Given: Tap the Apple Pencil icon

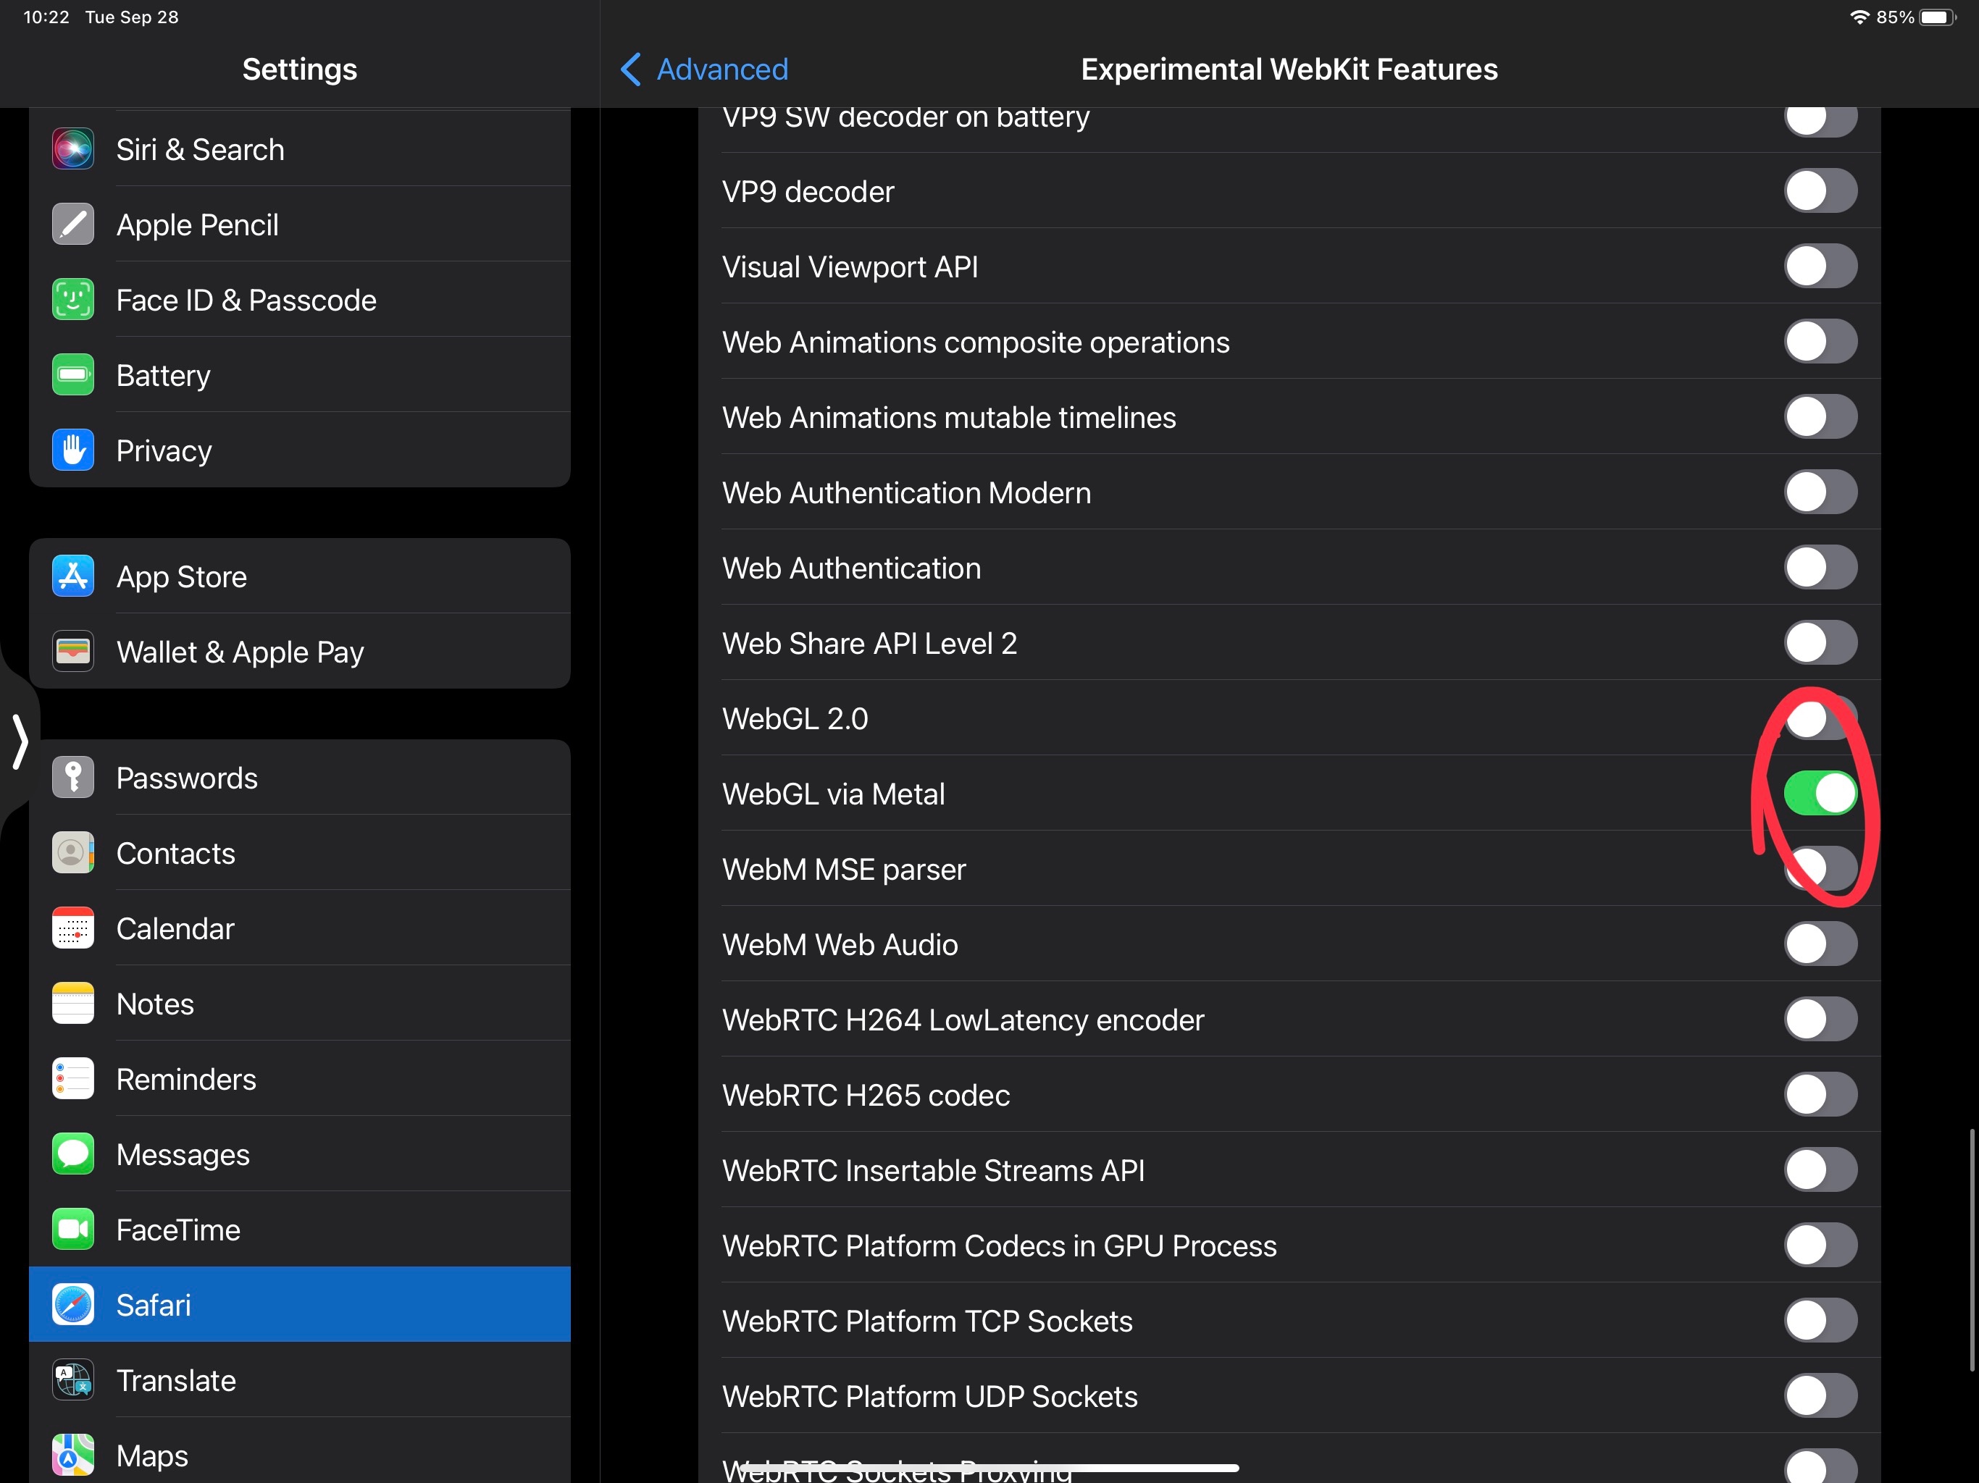Looking at the screenshot, I should click(72, 224).
